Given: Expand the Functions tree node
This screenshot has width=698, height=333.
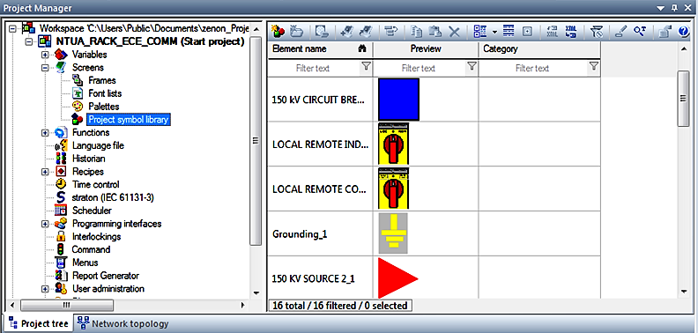Looking at the screenshot, I should click(x=45, y=133).
